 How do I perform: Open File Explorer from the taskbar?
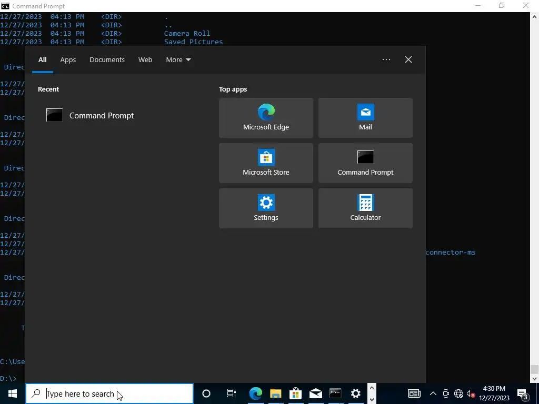275,393
